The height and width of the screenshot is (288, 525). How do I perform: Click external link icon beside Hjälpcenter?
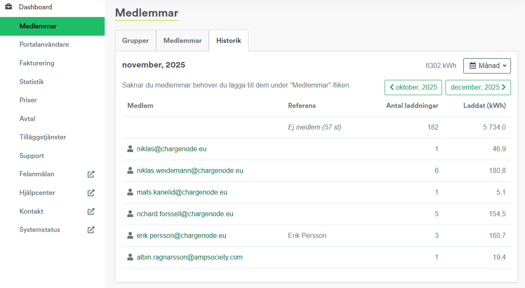click(91, 193)
